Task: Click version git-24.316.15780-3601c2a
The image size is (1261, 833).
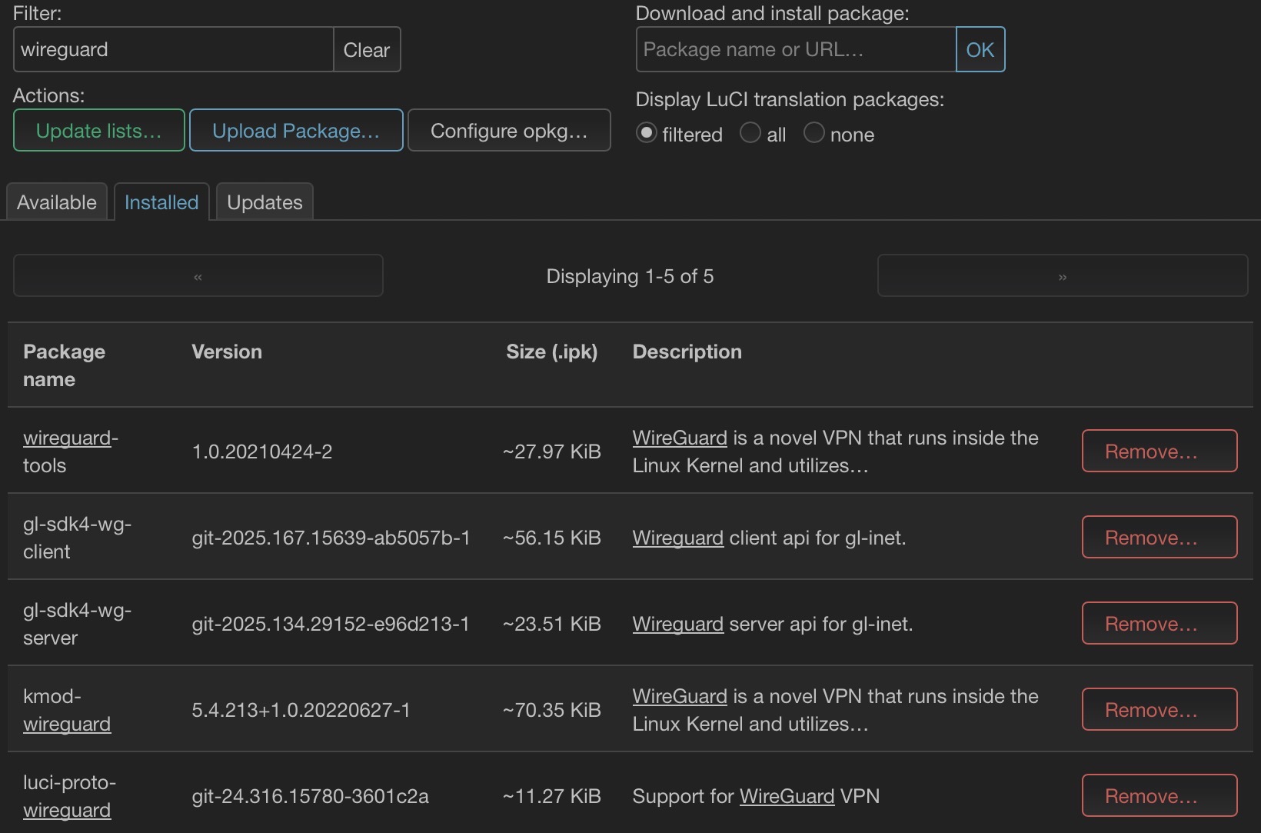Action: [311, 796]
